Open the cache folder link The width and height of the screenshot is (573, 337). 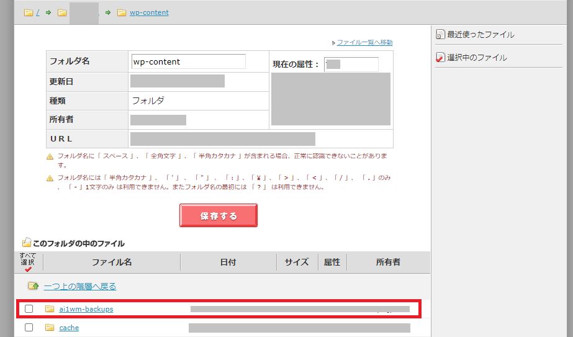[69, 328]
